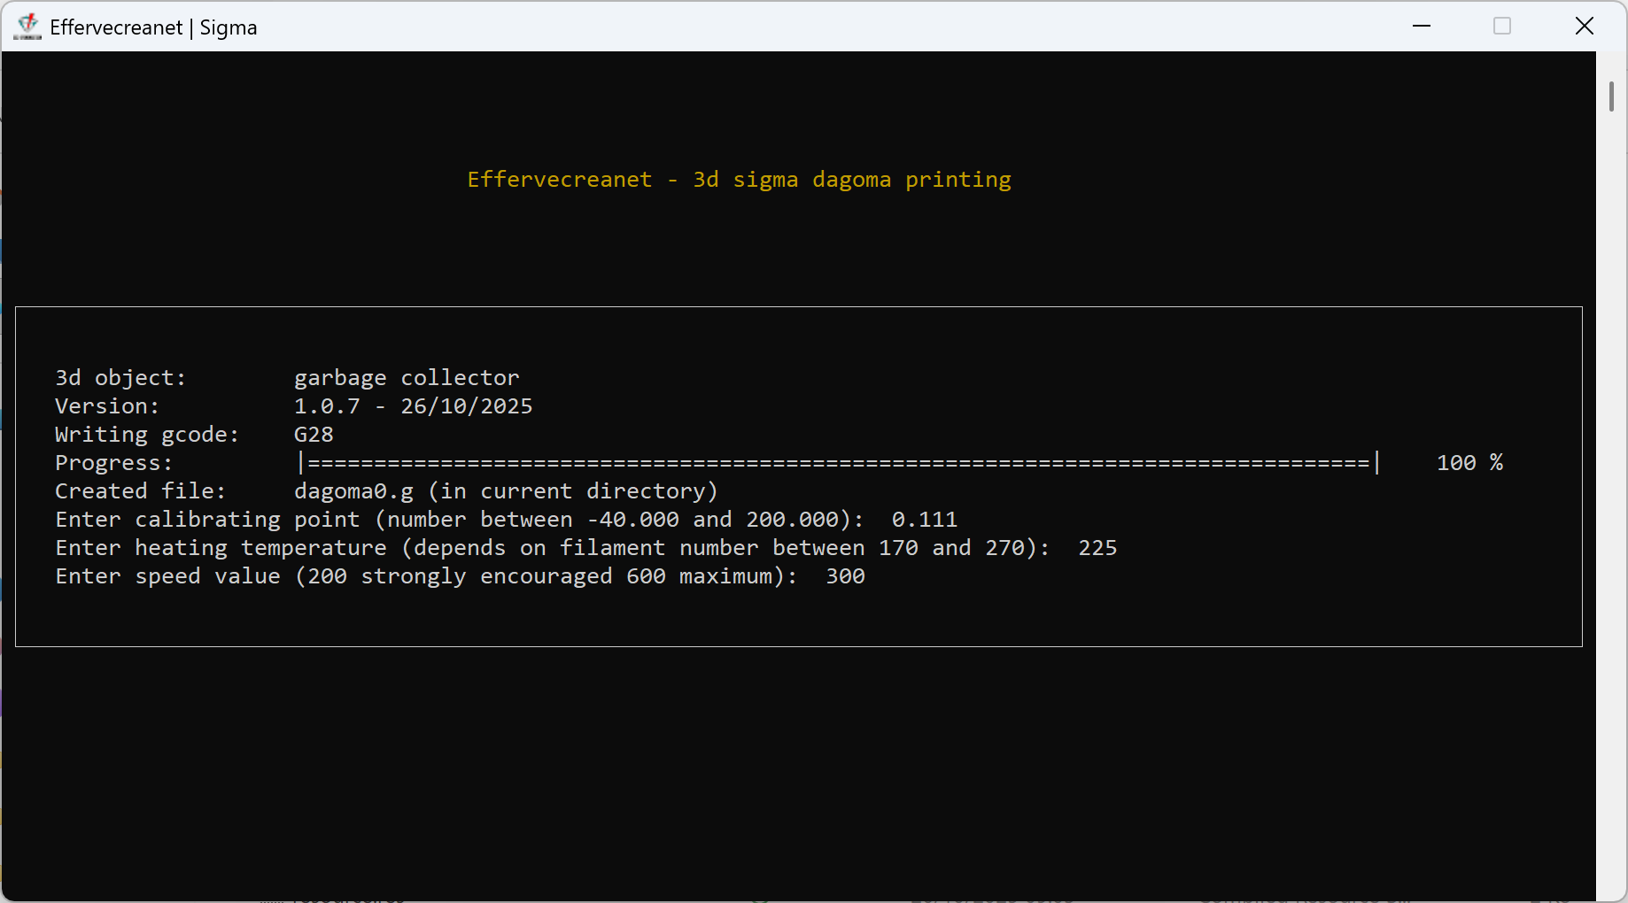Maximize the Effervecreanet window
Screen dimensions: 1628x903
1502,27
